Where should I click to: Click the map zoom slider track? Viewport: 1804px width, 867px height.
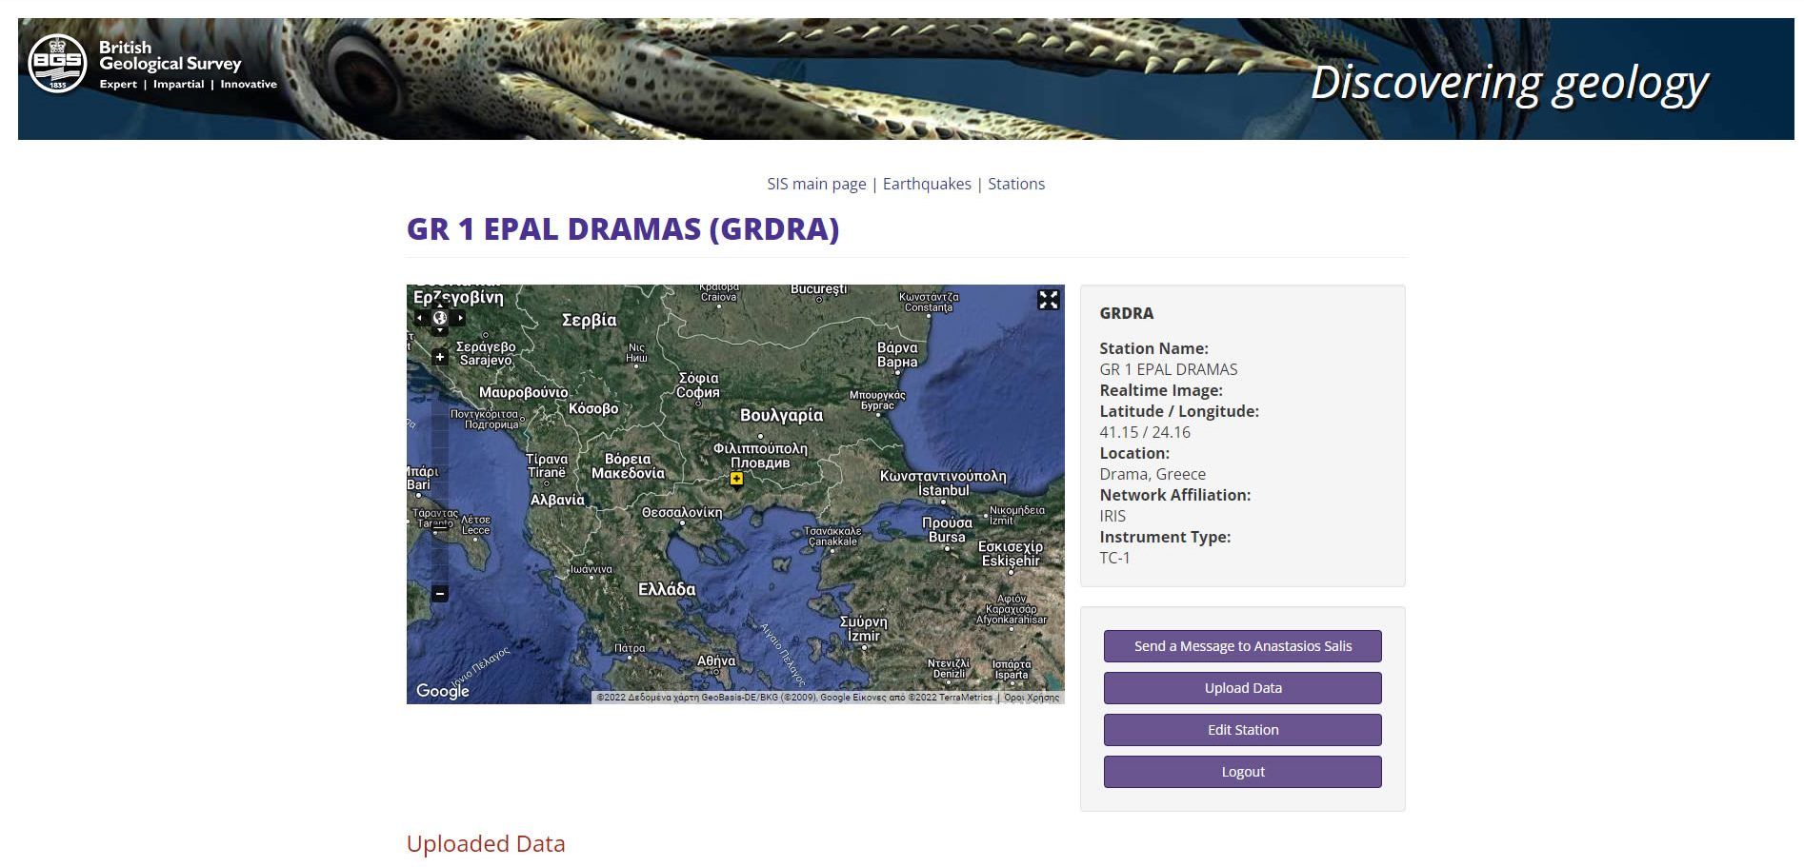(x=439, y=476)
